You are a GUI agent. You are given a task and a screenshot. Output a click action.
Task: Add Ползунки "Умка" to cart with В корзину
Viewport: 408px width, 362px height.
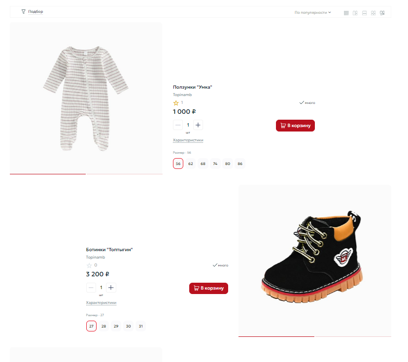click(x=295, y=126)
